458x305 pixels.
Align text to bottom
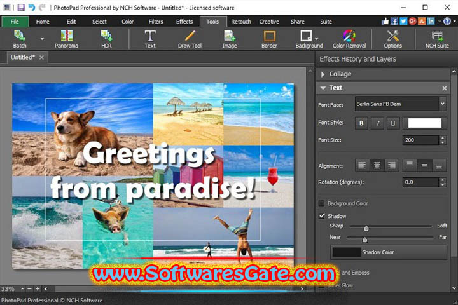(x=440, y=165)
